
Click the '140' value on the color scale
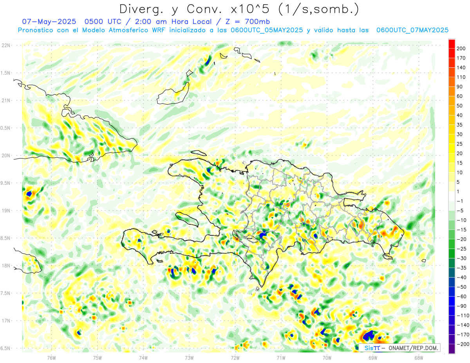pos(461,67)
